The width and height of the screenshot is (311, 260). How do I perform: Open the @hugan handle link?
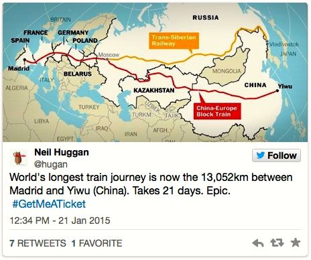click(x=51, y=164)
